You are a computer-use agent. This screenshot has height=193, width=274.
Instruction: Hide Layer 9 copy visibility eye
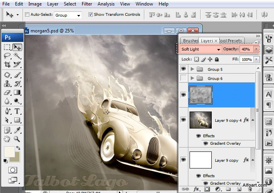(x=183, y=160)
